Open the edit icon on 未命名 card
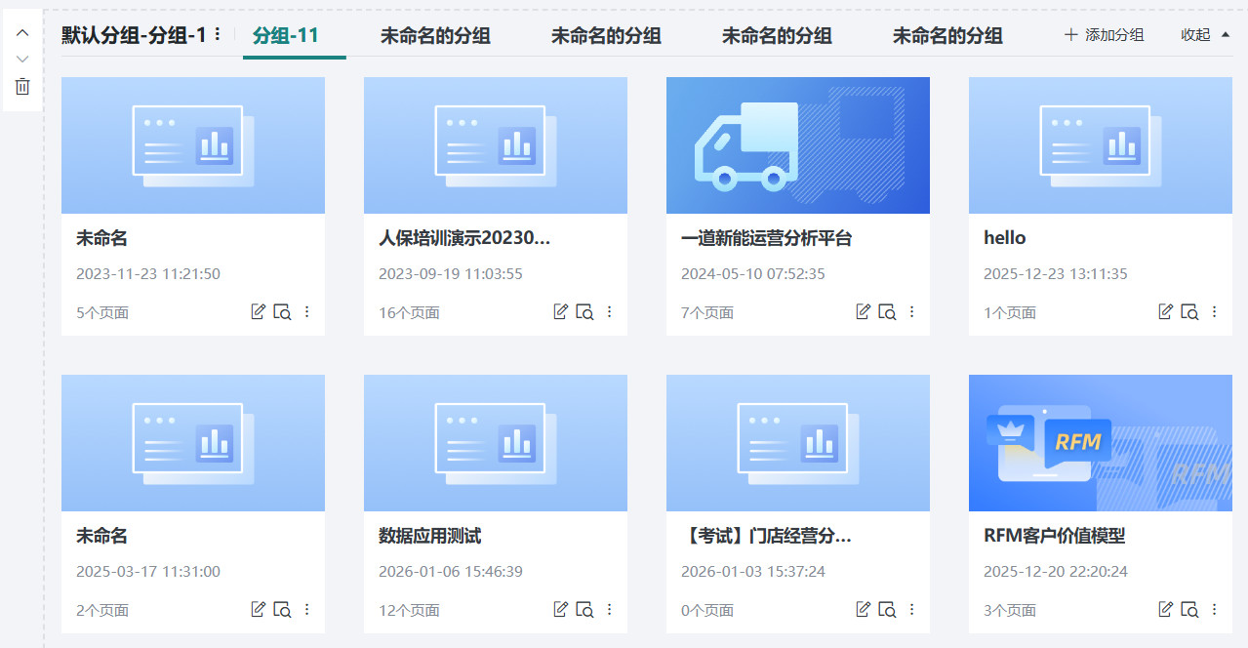Screen dimensions: 1248x648 click(258, 310)
